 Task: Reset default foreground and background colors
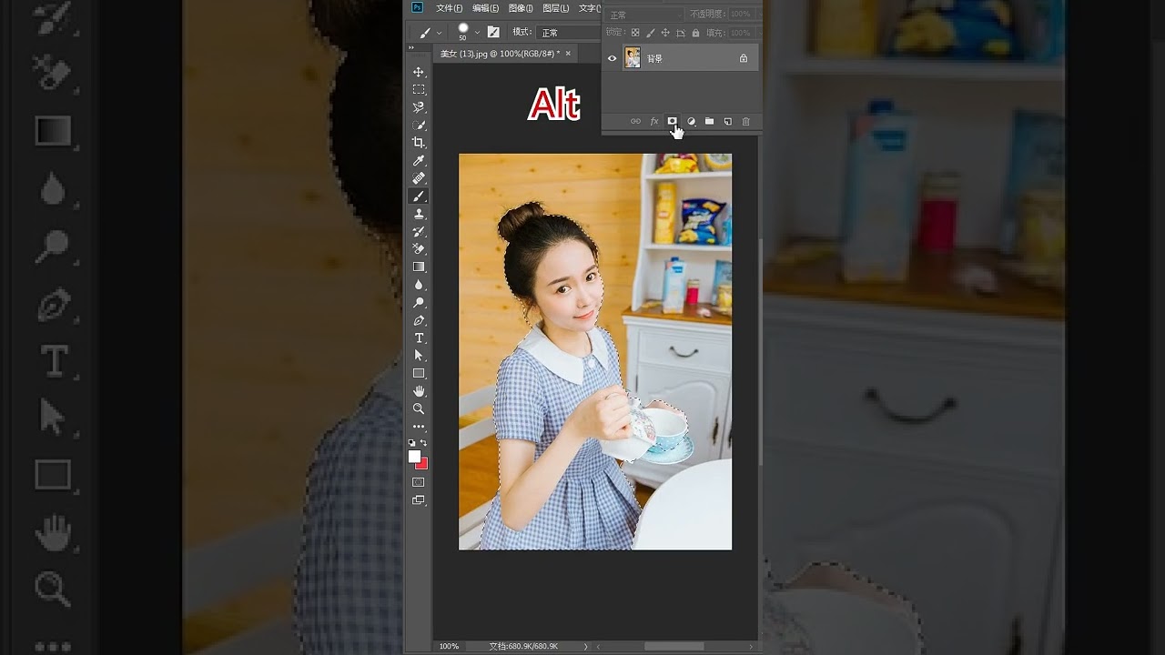coord(411,443)
